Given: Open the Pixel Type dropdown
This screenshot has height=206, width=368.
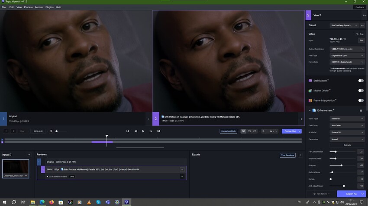Looking at the screenshot, I should coord(347,56).
